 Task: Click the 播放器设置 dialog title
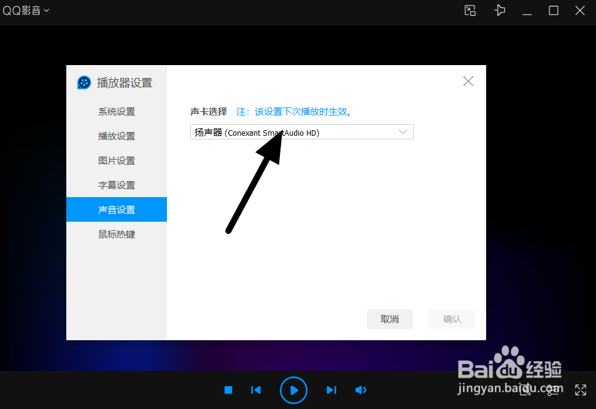tap(125, 82)
